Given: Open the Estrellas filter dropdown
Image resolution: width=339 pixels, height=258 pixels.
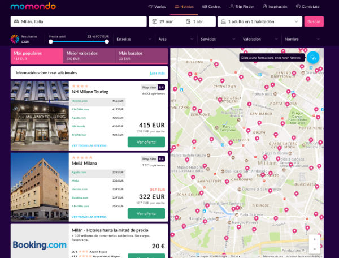Looking at the screenshot, I should [134, 39].
